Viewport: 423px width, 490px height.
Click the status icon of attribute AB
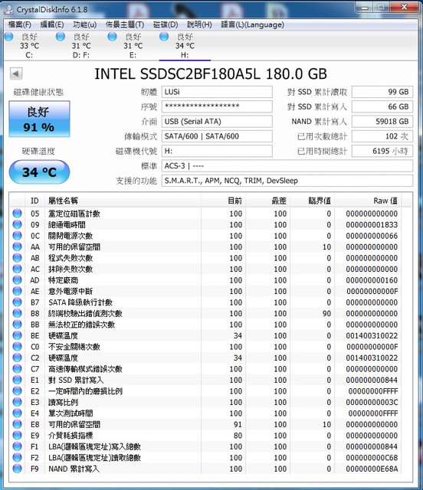coord(17,258)
